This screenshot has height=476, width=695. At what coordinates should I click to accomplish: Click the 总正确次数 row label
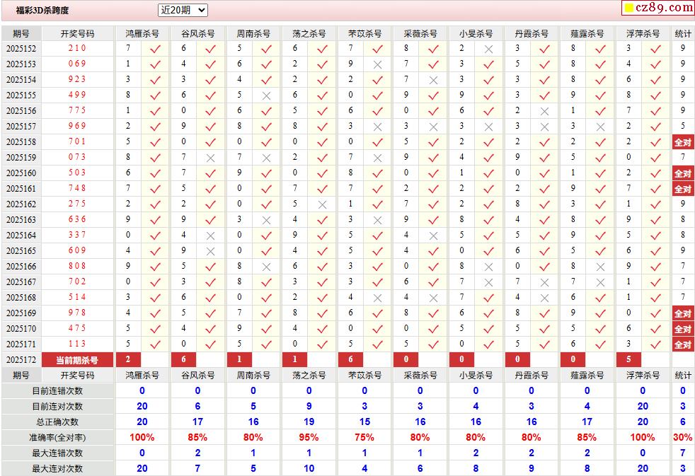pyautogui.click(x=57, y=422)
